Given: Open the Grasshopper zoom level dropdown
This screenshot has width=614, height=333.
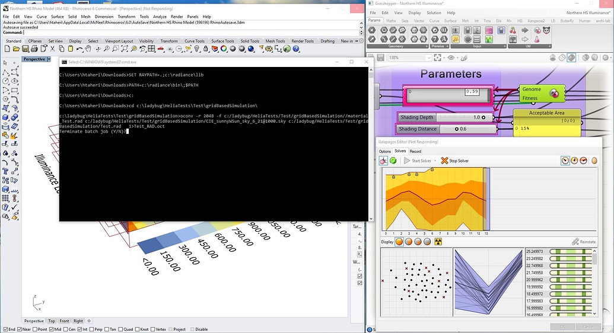Looking at the screenshot, I should click(x=427, y=57).
